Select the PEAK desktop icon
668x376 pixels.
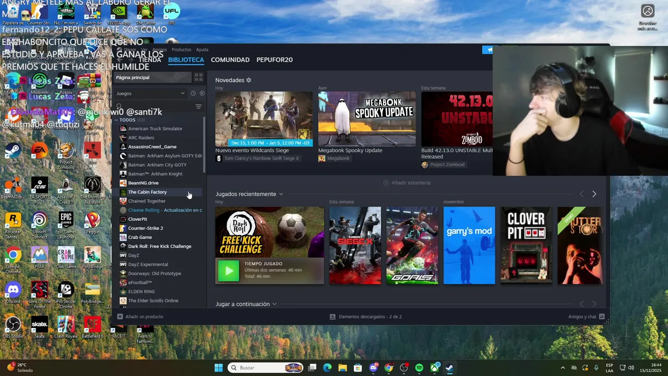click(39, 257)
